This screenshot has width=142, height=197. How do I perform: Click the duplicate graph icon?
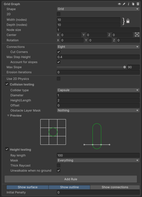click(x=133, y=4)
